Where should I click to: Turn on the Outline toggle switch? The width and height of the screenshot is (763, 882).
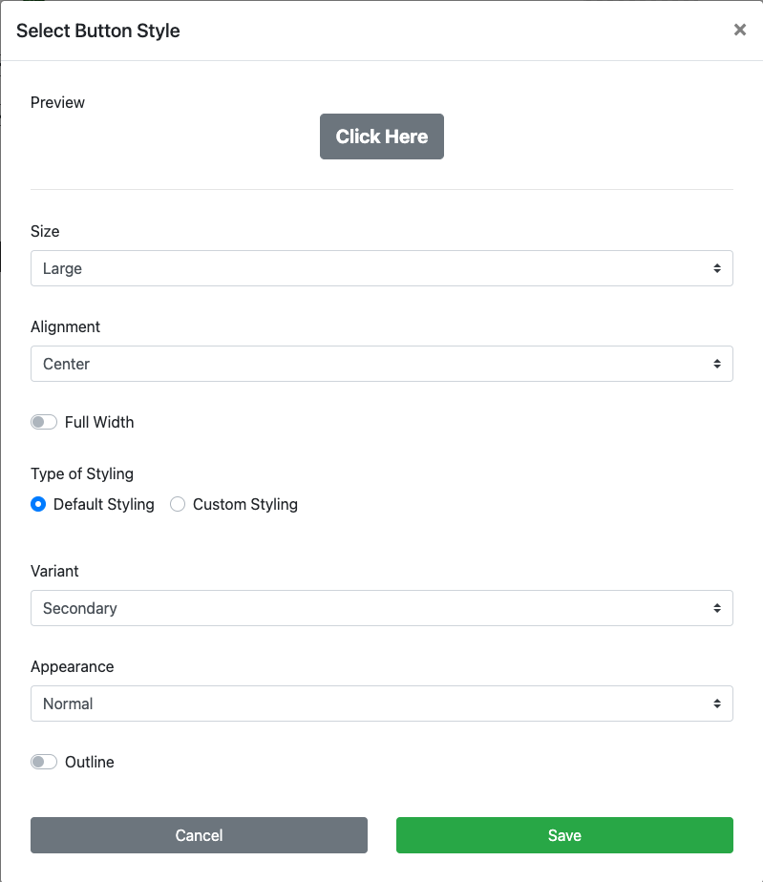pyautogui.click(x=44, y=762)
